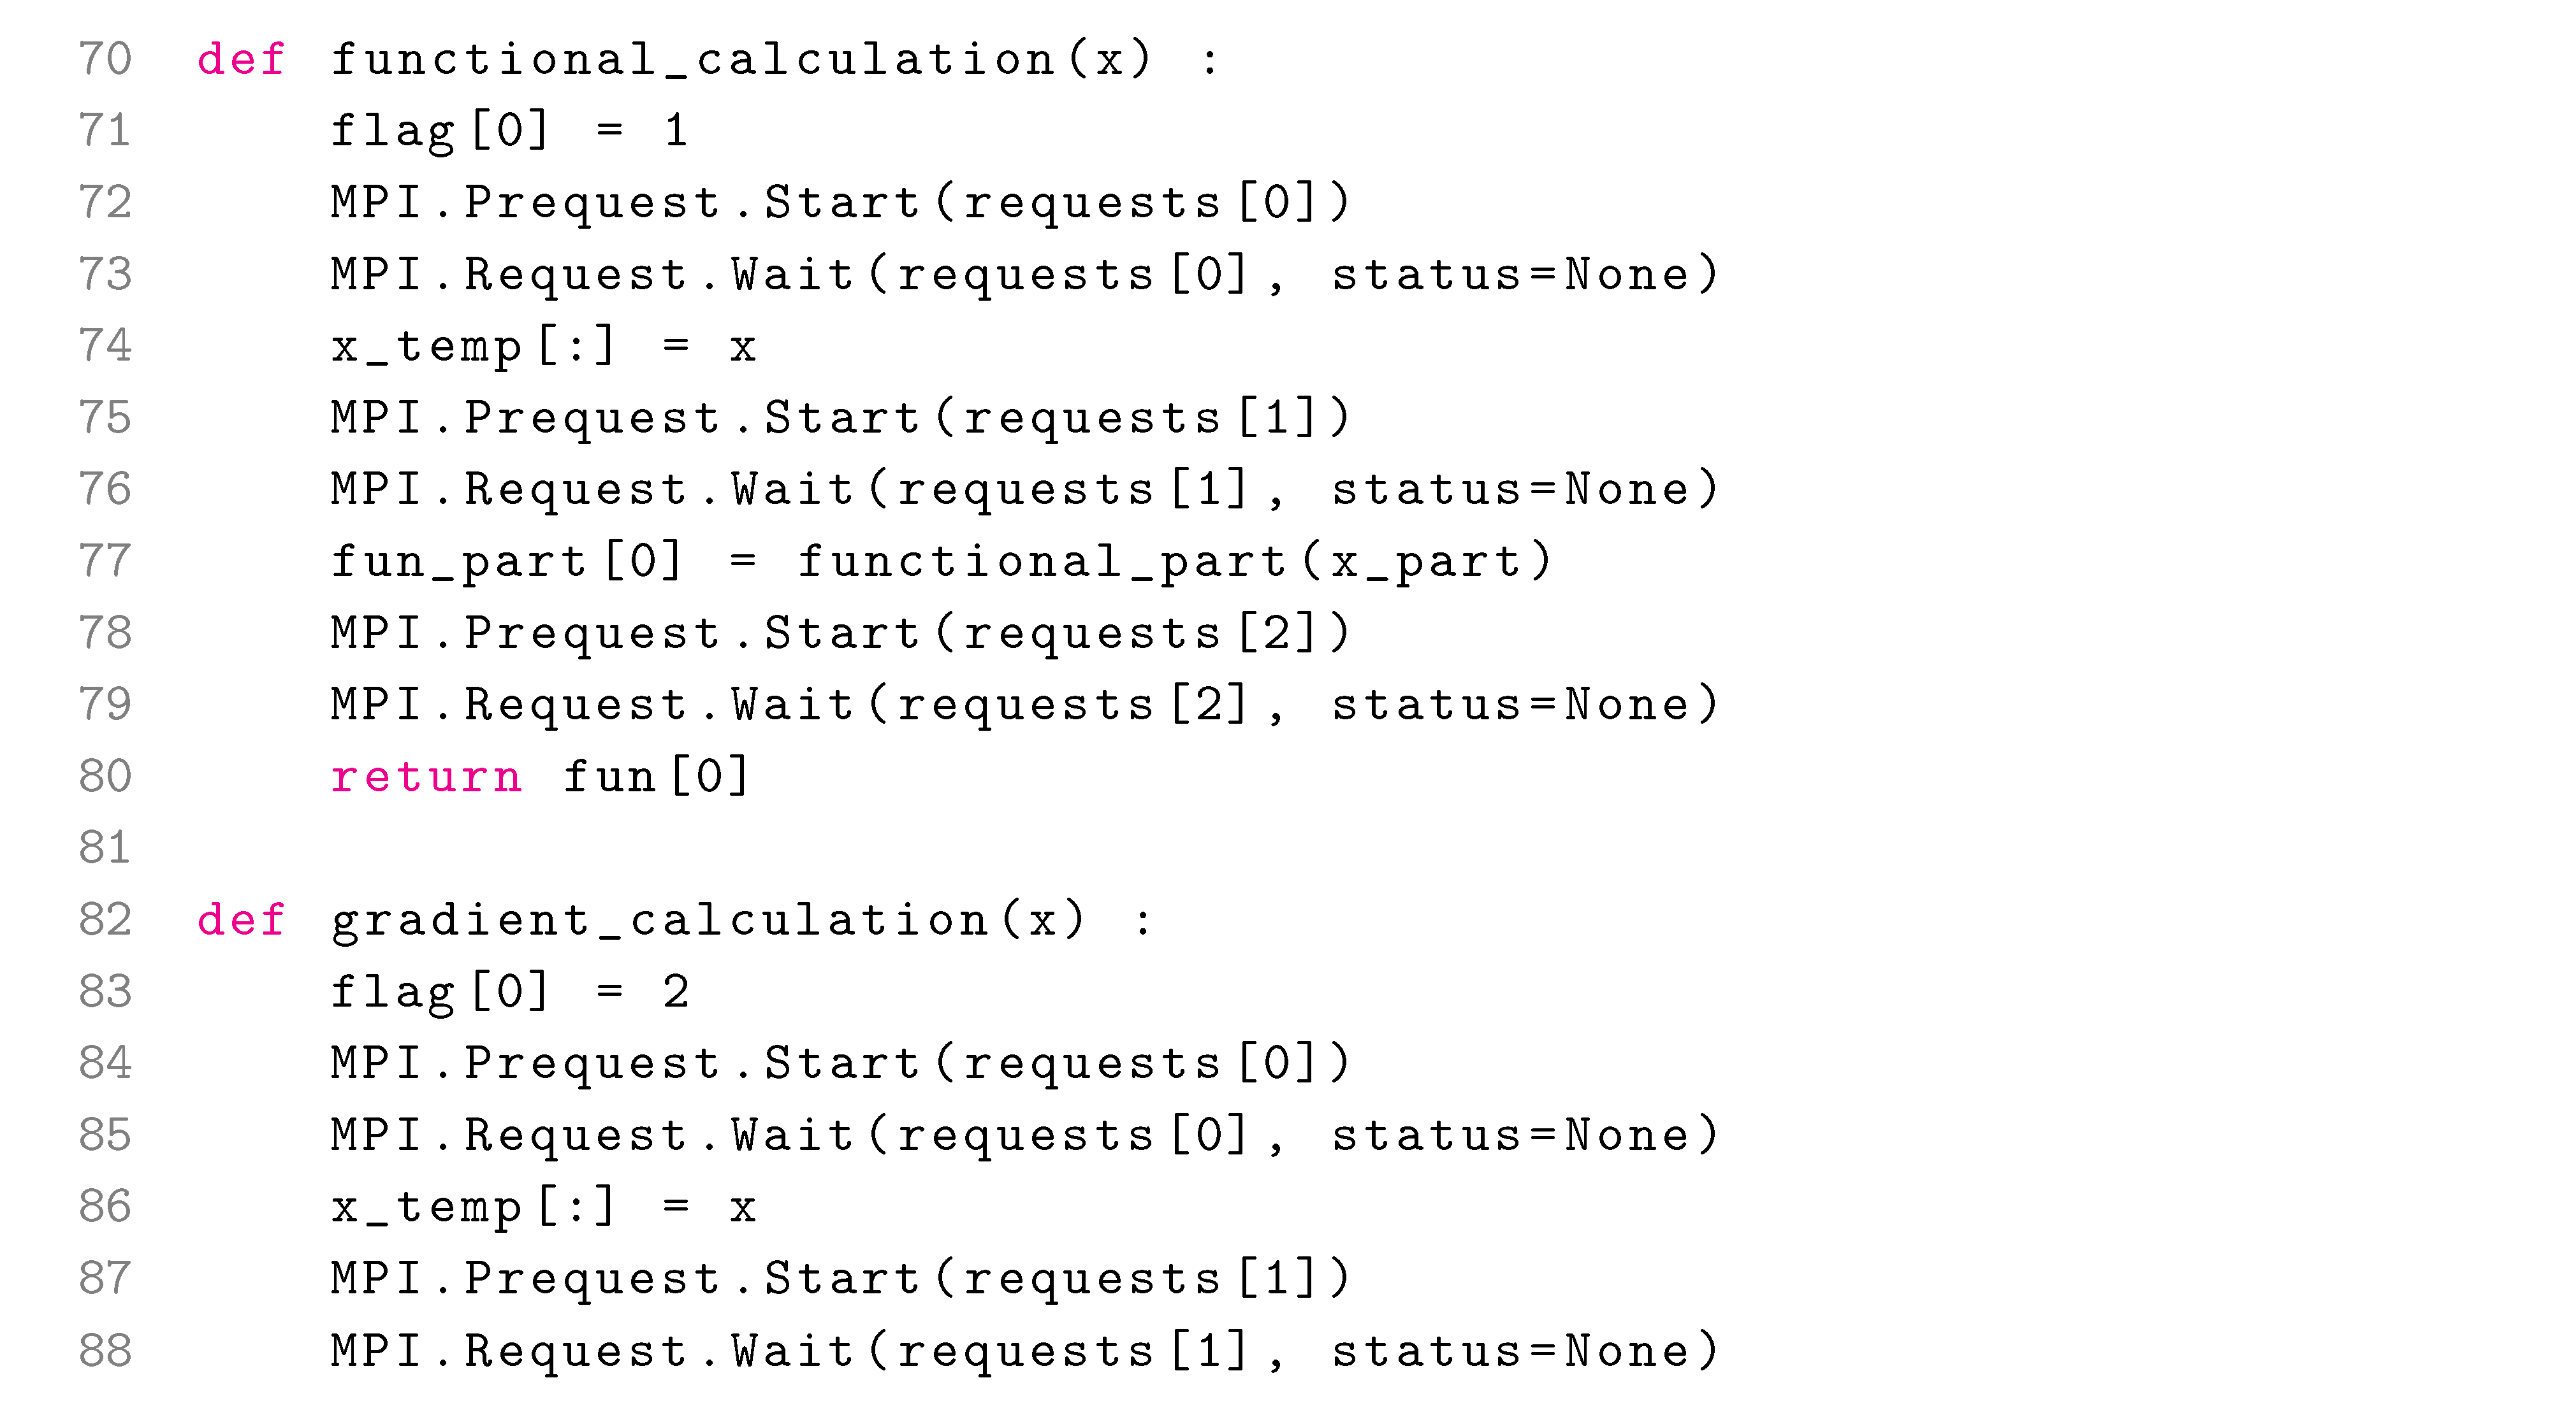
Task: Click line number 72 in the gutter
Action: pos(105,203)
